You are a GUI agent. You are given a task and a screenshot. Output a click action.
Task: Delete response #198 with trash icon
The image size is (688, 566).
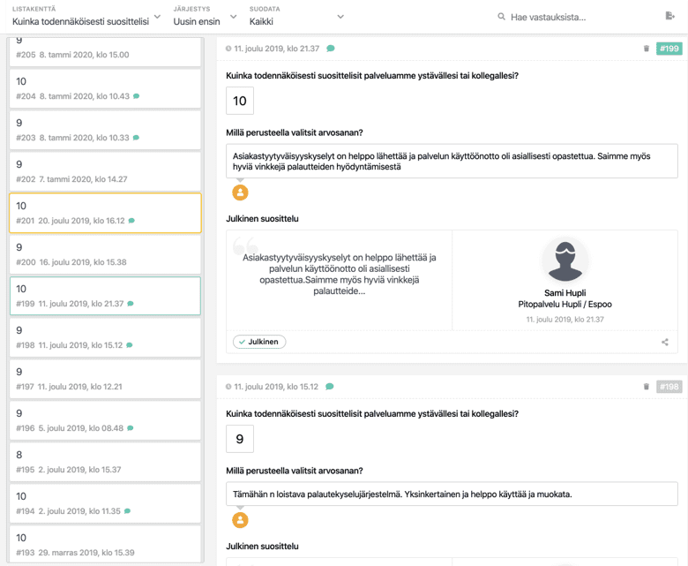pyautogui.click(x=647, y=387)
